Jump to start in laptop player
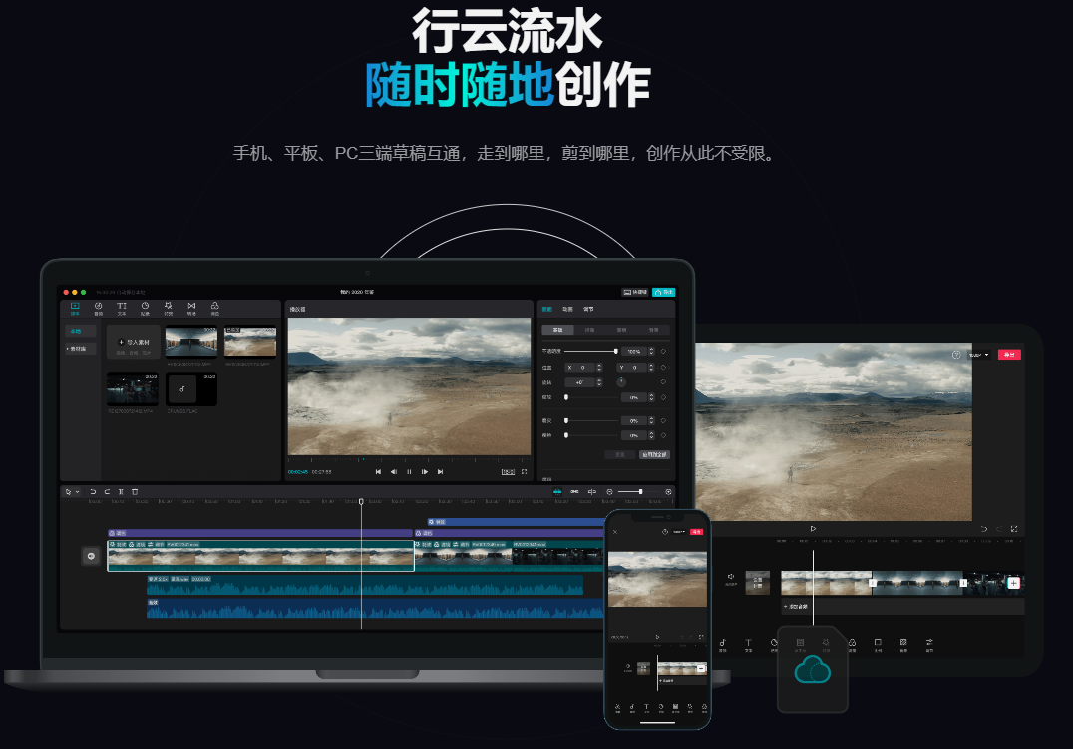The height and width of the screenshot is (749, 1073). 378,471
